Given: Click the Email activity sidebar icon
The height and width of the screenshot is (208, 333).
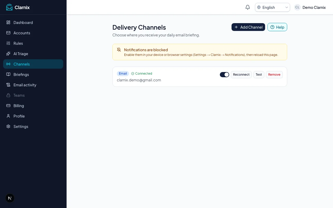Looking at the screenshot, I should 8,85.
